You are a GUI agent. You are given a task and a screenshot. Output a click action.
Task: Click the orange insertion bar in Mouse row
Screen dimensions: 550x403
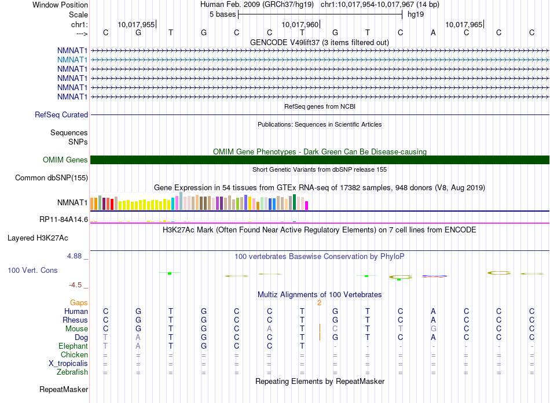click(x=320, y=328)
